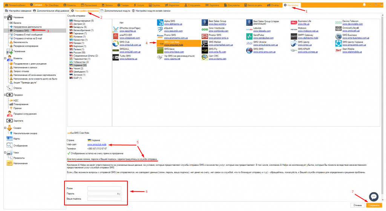Click the Turbo SMS envelope icon
Image resolution: width=386 pixels, height=211 pixels.
[x=115, y=57]
